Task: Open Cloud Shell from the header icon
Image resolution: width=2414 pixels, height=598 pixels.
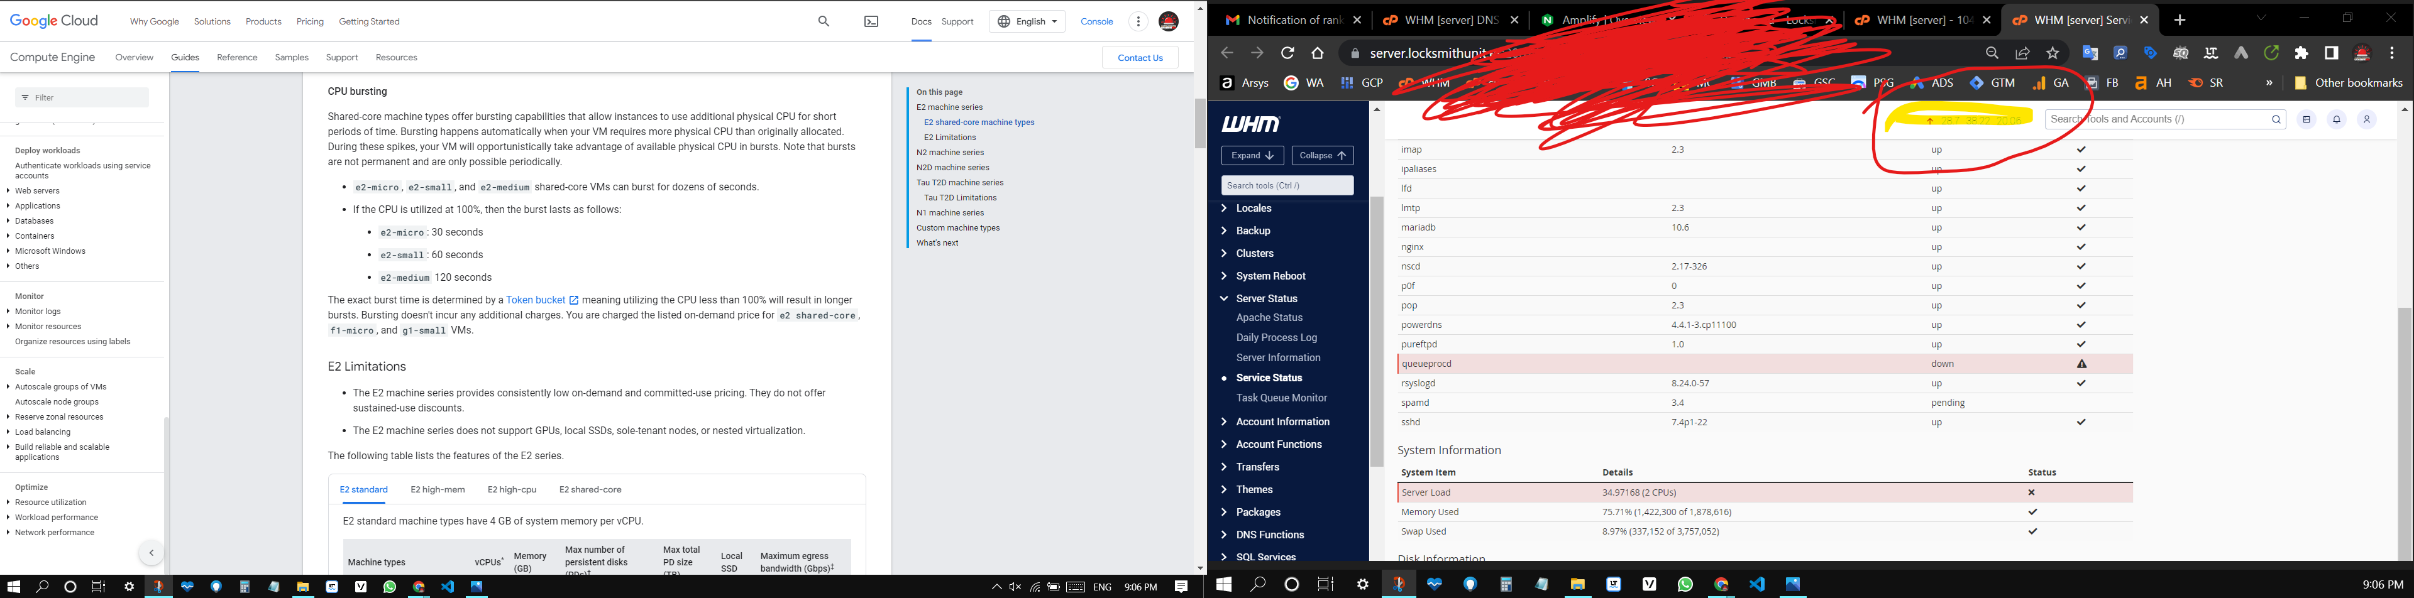Action: point(871,21)
